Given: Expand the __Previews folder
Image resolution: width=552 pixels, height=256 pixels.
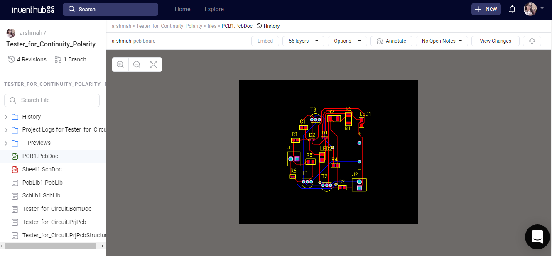Looking at the screenshot, I should point(6,144).
